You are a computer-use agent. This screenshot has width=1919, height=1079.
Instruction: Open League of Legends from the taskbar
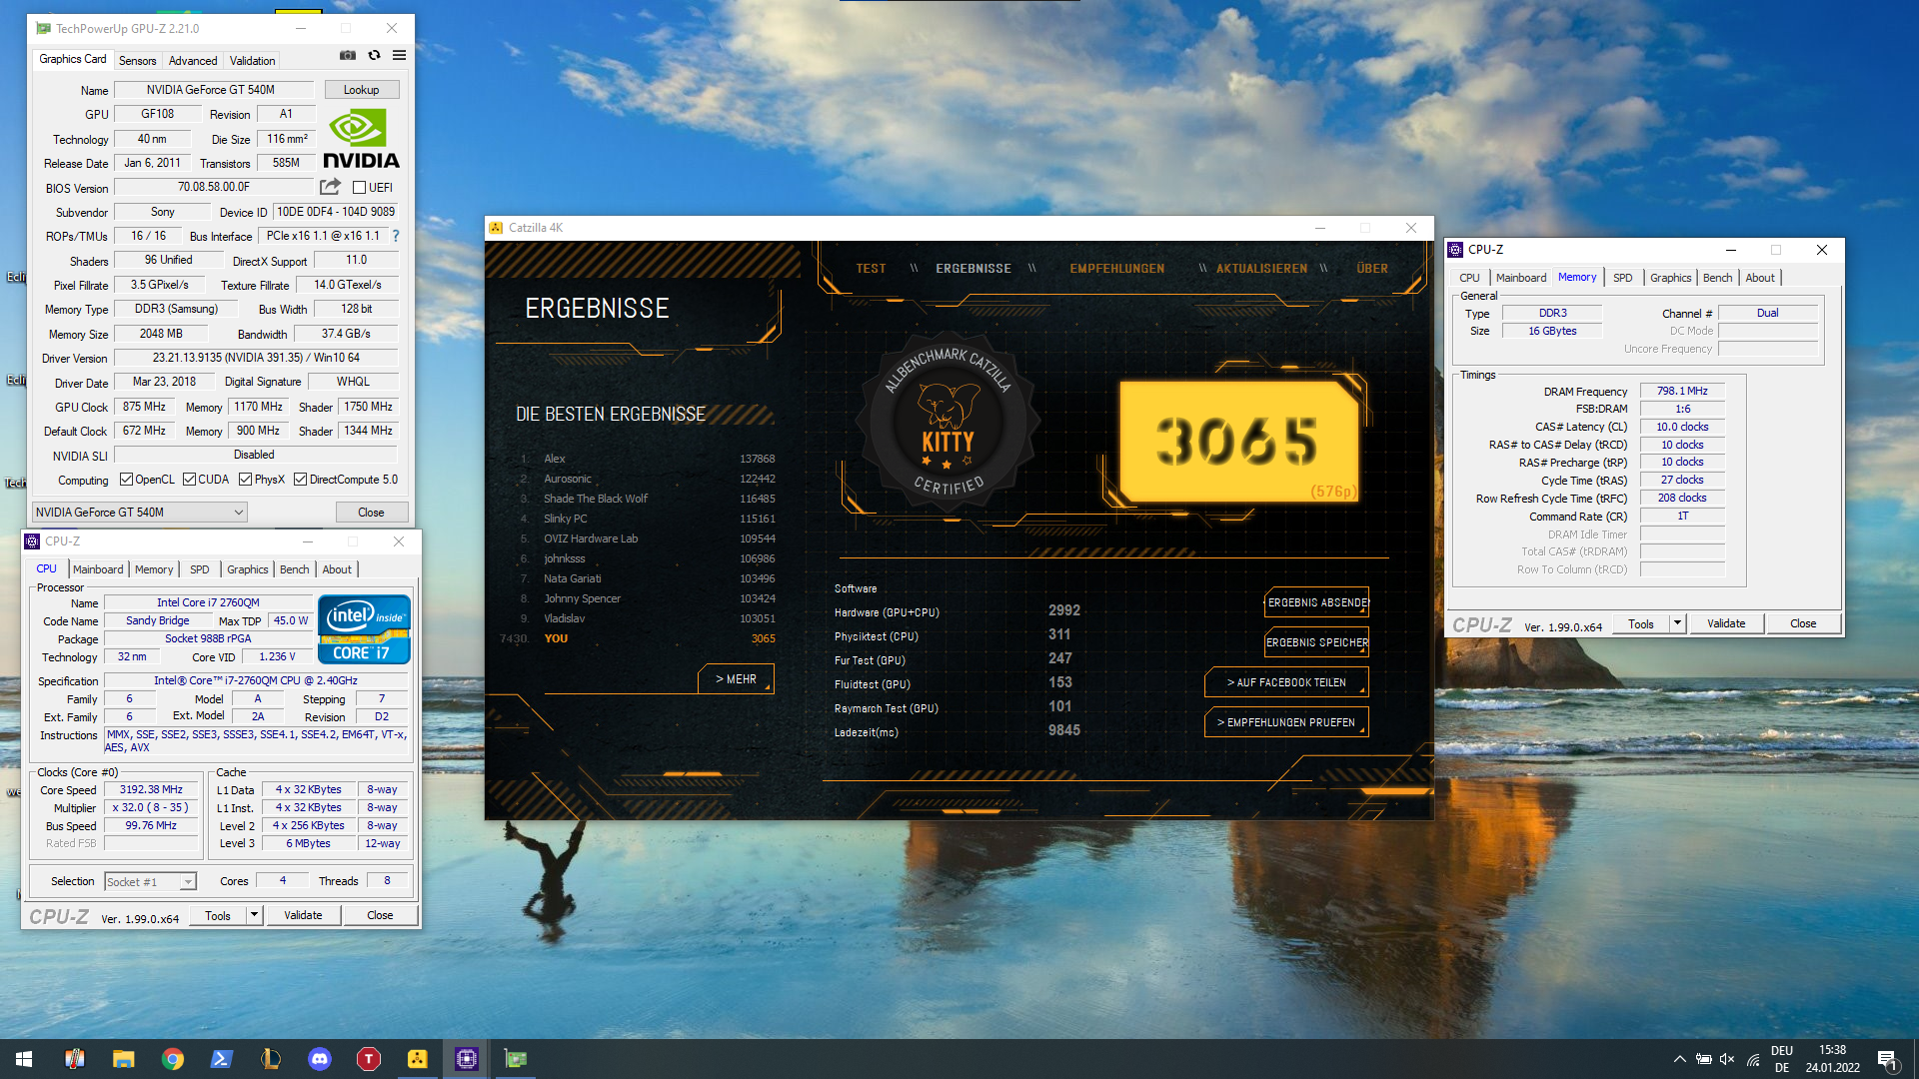pyautogui.click(x=270, y=1059)
